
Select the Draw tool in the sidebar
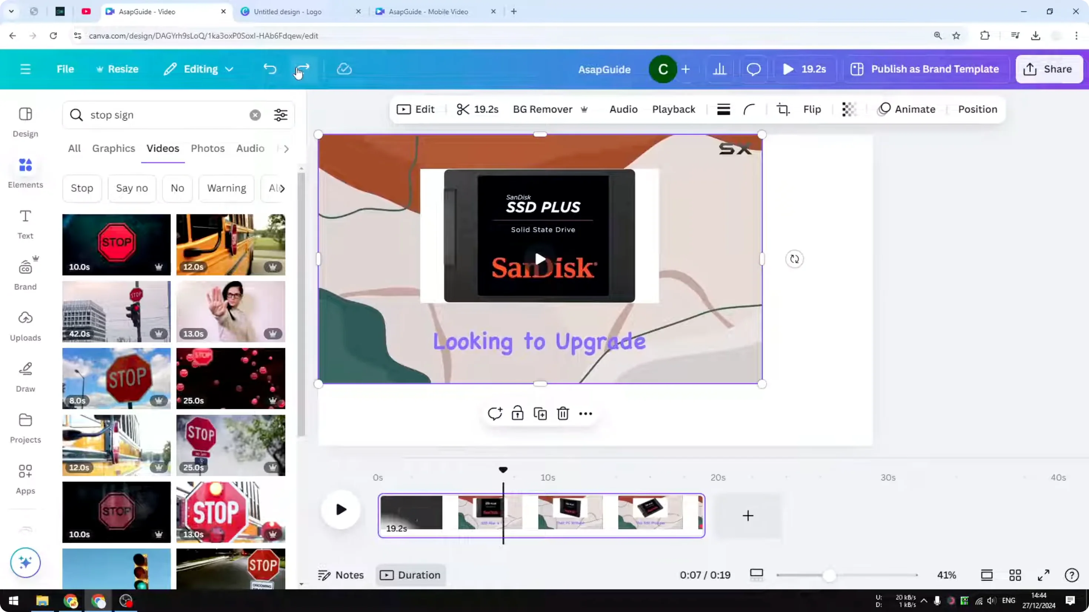pyautogui.click(x=25, y=376)
